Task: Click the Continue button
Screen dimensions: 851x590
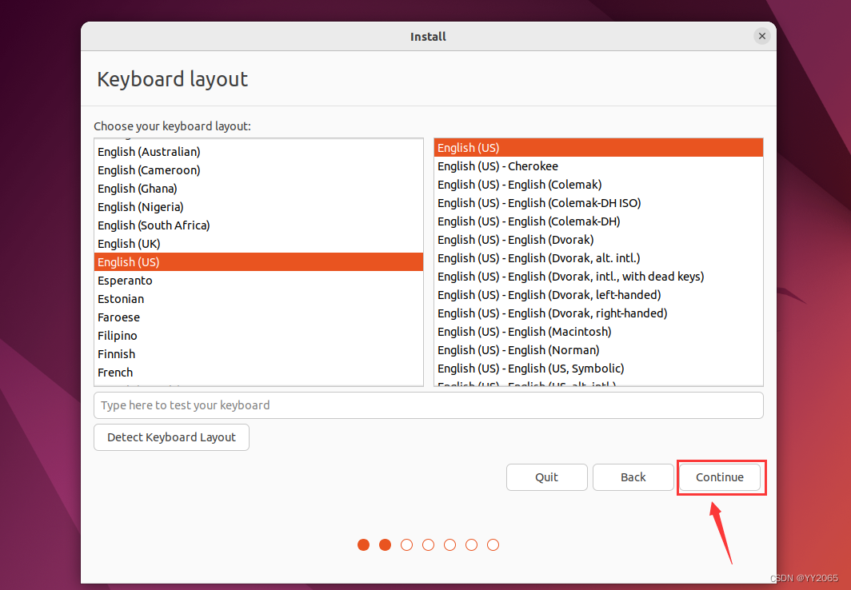Action: click(720, 477)
